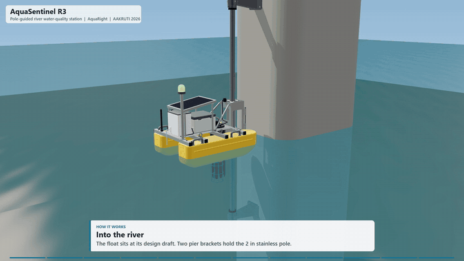
Task: Jump to the first progress bar segment
Action: (28, 258)
